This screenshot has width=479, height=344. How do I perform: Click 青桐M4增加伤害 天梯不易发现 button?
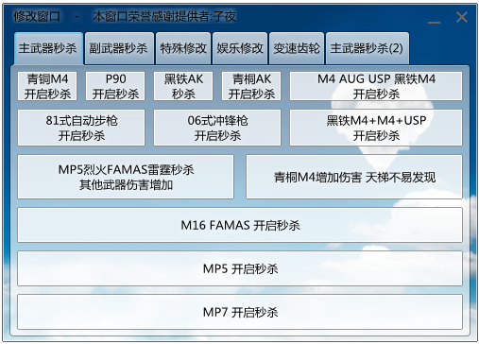[x=354, y=177]
